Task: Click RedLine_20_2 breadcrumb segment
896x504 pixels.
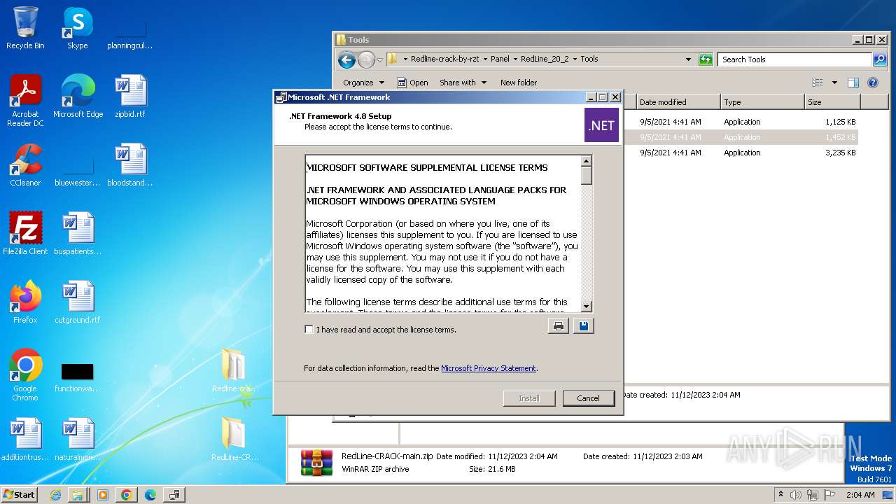Action: point(545,59)
